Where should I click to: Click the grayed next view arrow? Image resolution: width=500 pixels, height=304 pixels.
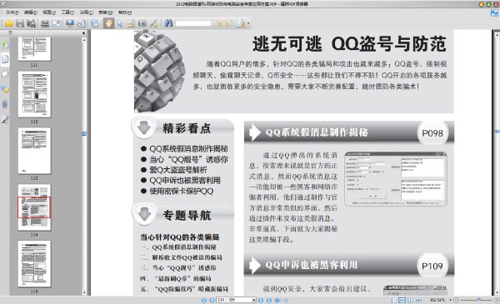pyautogui.click(x=286, y=300)
